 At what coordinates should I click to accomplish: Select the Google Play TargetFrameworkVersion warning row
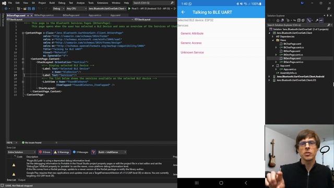coord(92,174)
